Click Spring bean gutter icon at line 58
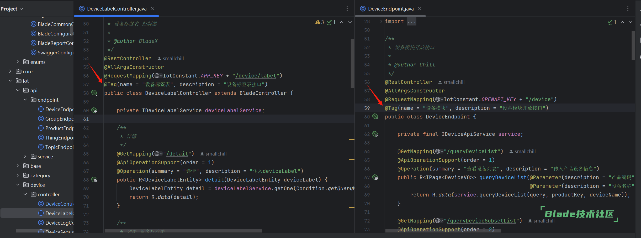 [x=94, y=93]
